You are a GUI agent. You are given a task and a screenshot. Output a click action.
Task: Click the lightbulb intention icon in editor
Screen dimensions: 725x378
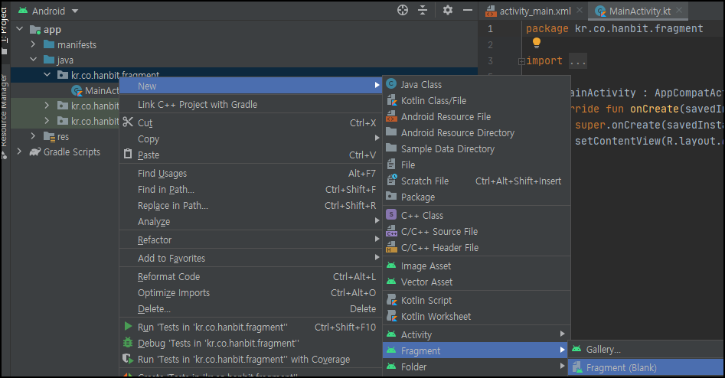point(537,43)
